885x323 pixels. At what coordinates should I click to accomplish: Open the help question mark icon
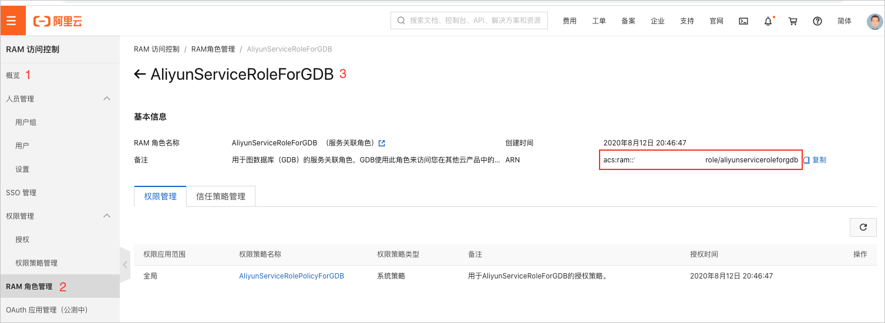tap(817, 21)
